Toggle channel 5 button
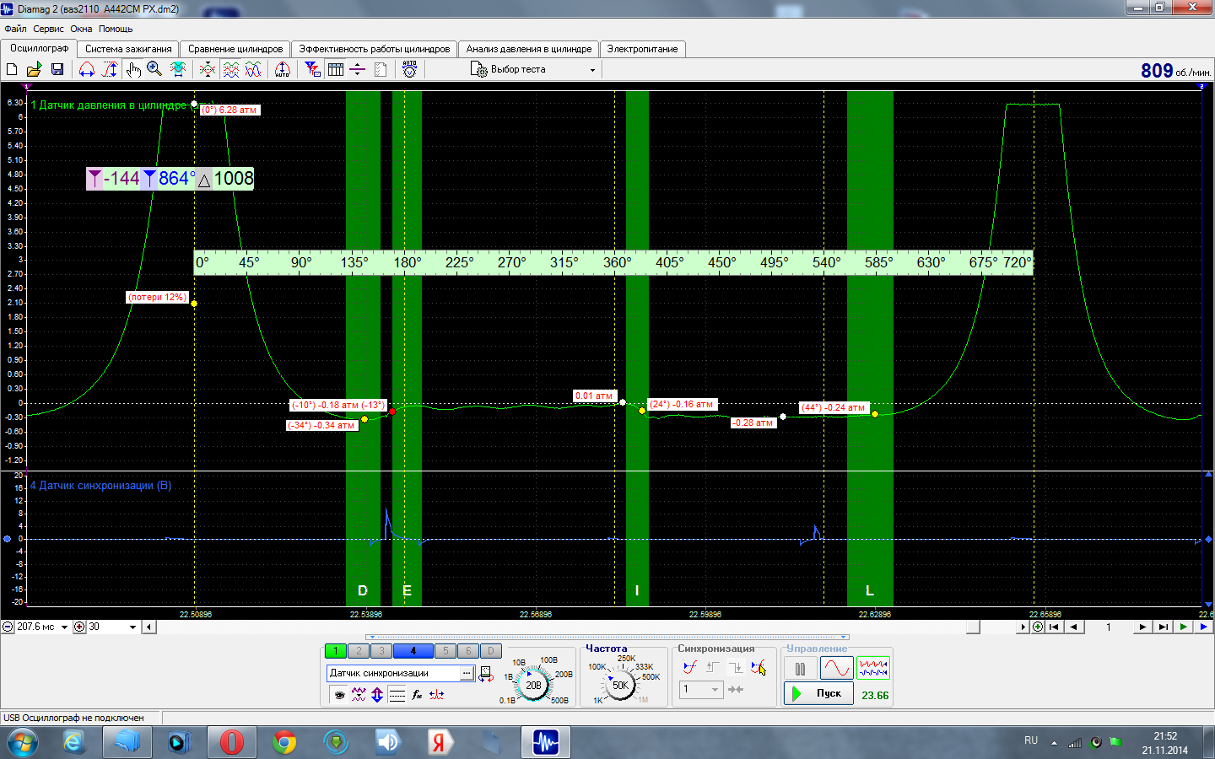This screenshot has width=1215, height=759. (445, 651)
